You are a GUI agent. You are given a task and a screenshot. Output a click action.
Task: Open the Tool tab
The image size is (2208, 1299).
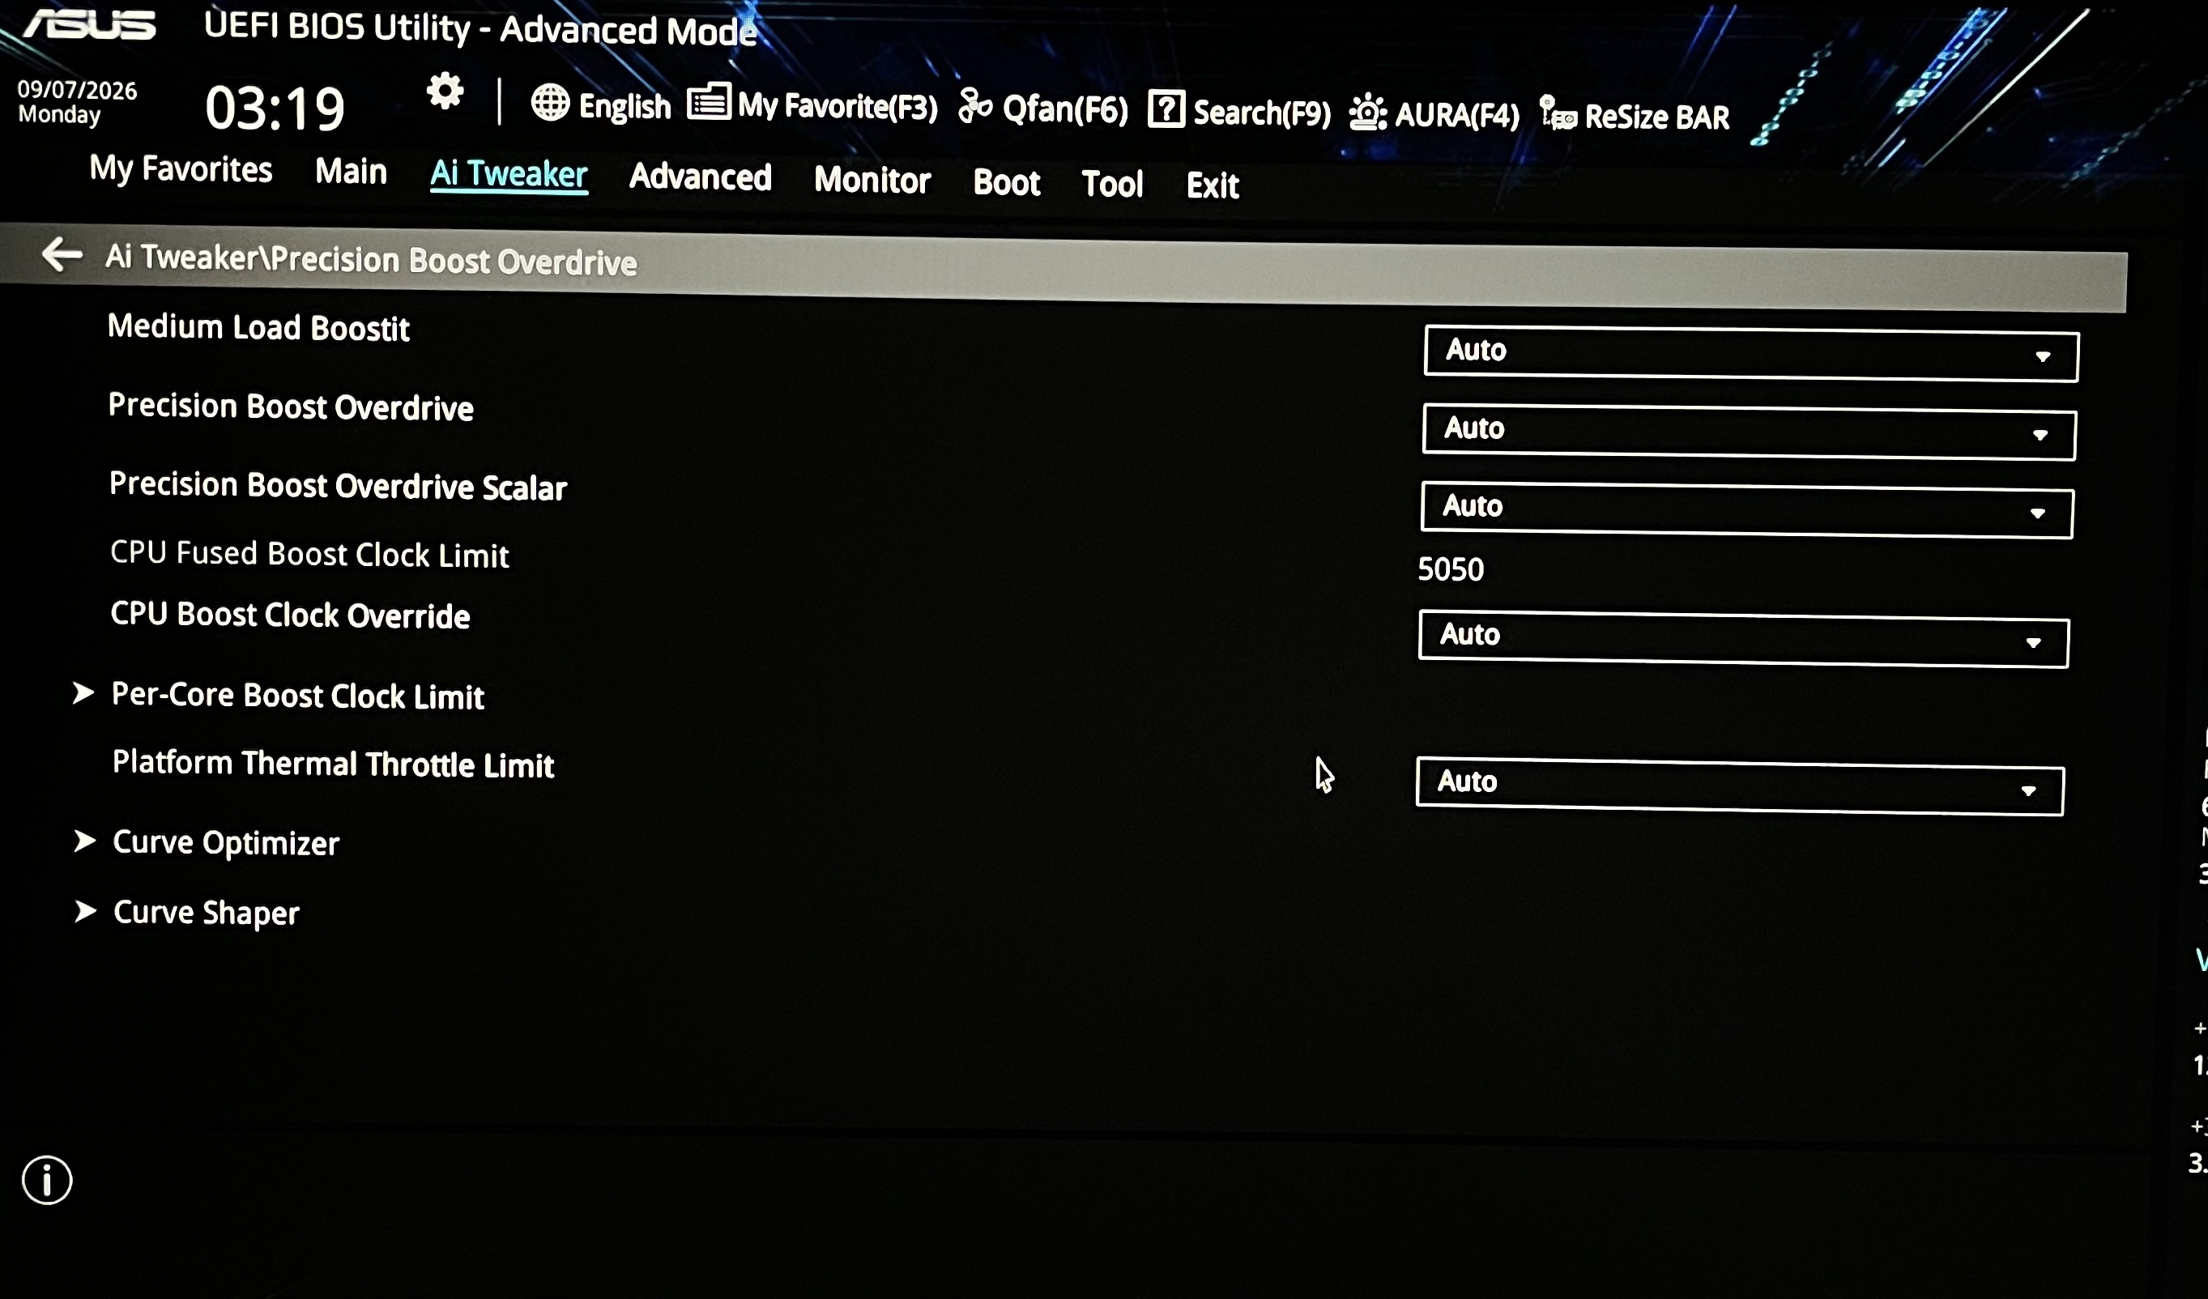point(1112,184)
